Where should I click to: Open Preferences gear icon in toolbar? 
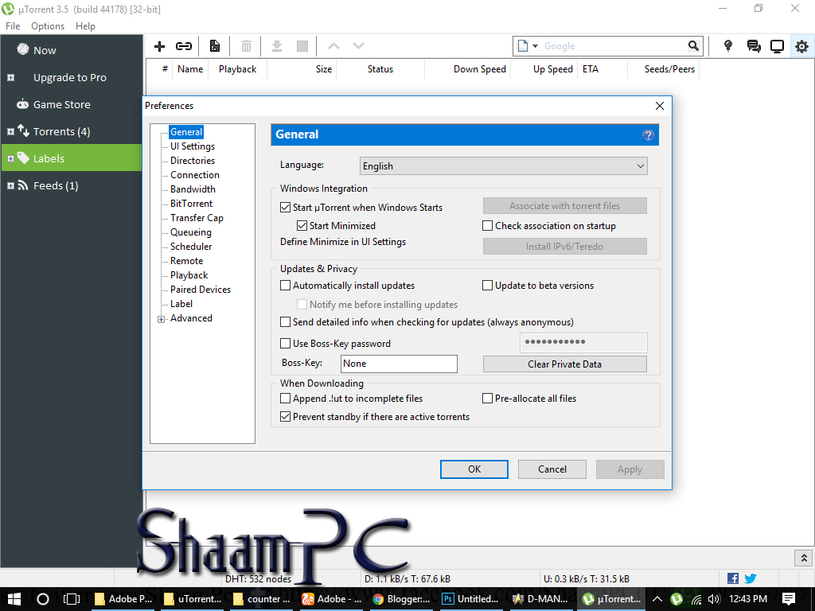[x=802, y=46]
